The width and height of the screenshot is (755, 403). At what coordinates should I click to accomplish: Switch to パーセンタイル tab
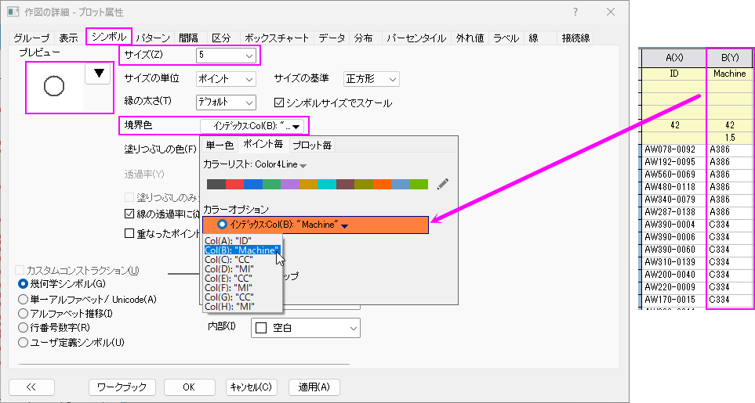pyautogui.click(x=416, y=38)
